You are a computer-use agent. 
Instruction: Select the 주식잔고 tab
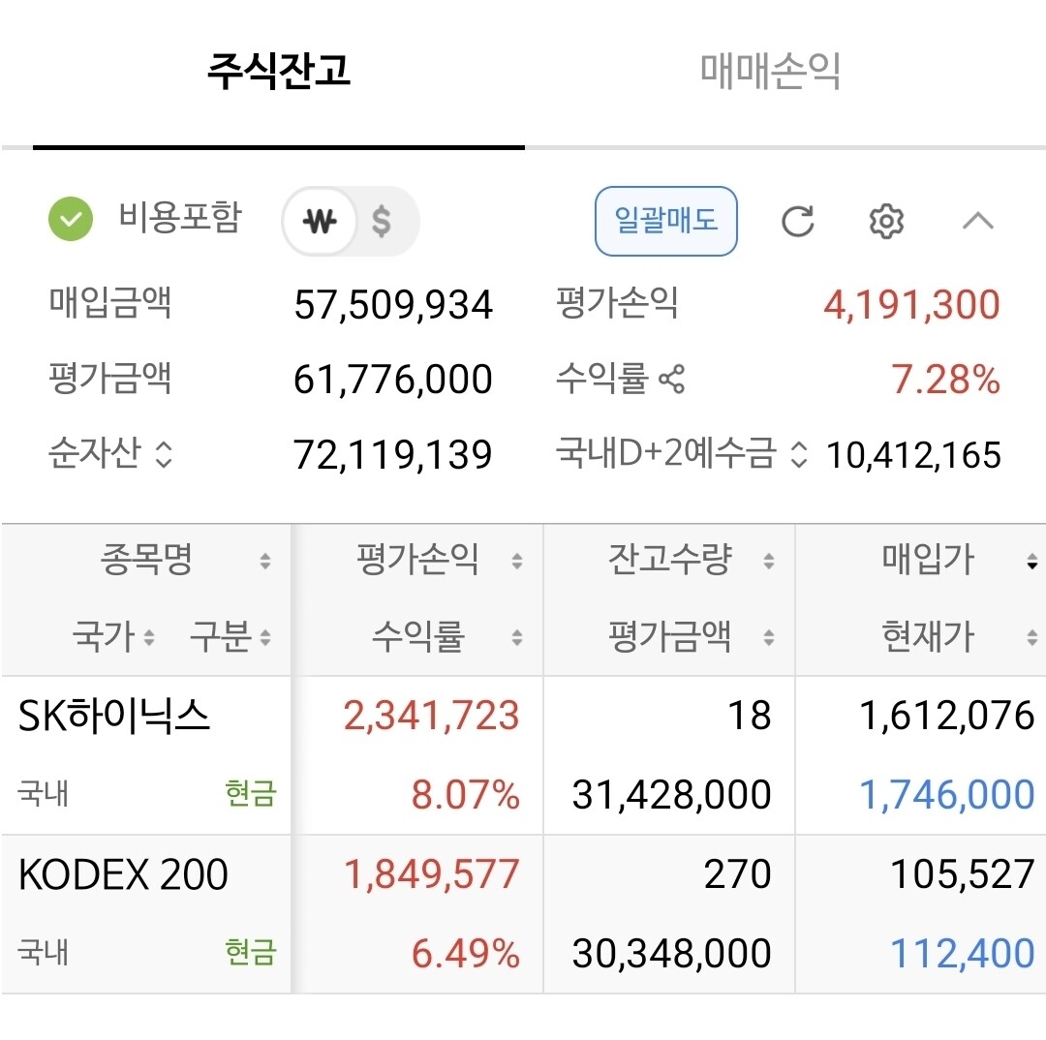tap(279, 72)
